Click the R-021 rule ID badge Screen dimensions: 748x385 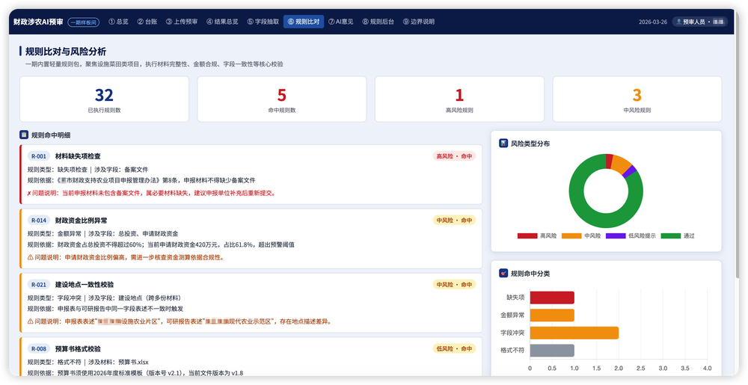pyautogui.click(x=39, y=285)
